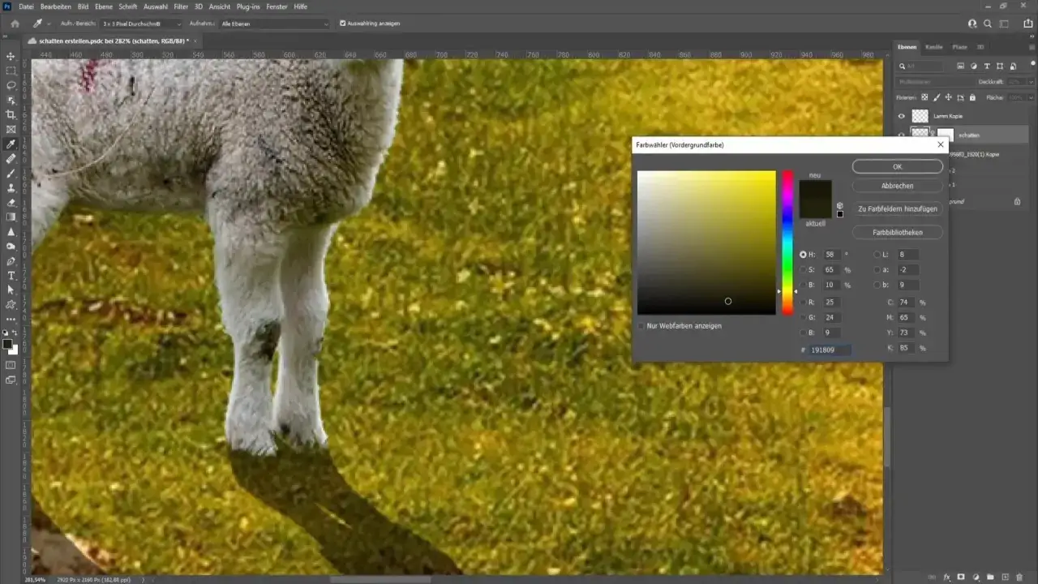This screenshot has height=584, width=1038.
Task: Hide the Lamm Kopie layer
Action: [902, 116]
